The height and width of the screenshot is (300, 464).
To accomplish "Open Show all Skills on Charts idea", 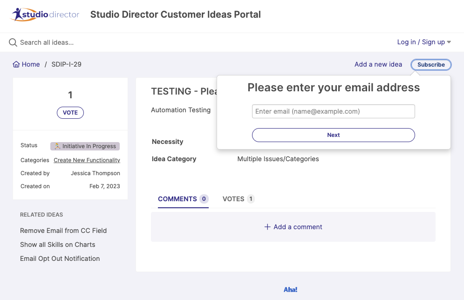I will coord(58,245).
